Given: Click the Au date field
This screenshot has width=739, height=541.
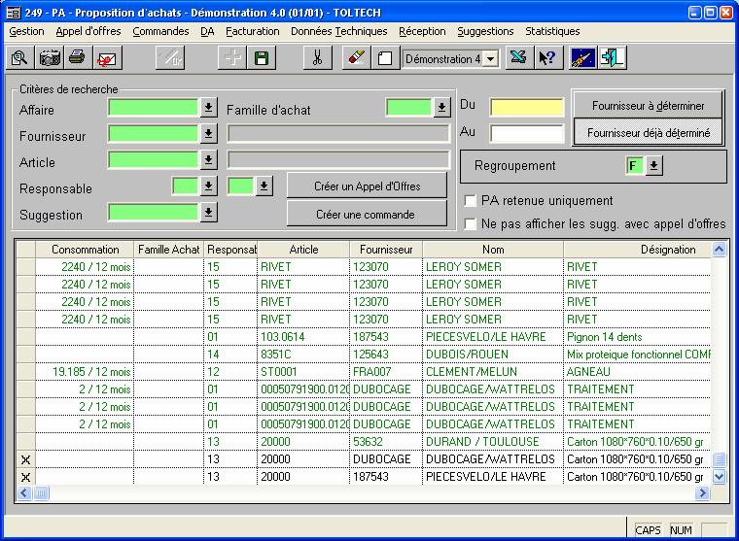Looking at the screenshot, I should point(527,134).
